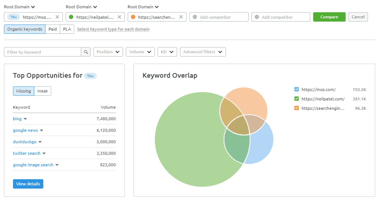Viewport: 377px width, 199px height.
Task: Expand the duckduckgo keyword arrow
Action: tap(40, 142)
